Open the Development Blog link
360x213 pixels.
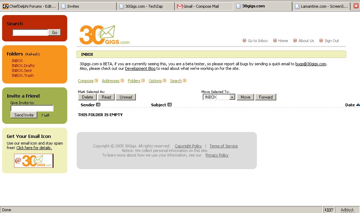point(140,68)
